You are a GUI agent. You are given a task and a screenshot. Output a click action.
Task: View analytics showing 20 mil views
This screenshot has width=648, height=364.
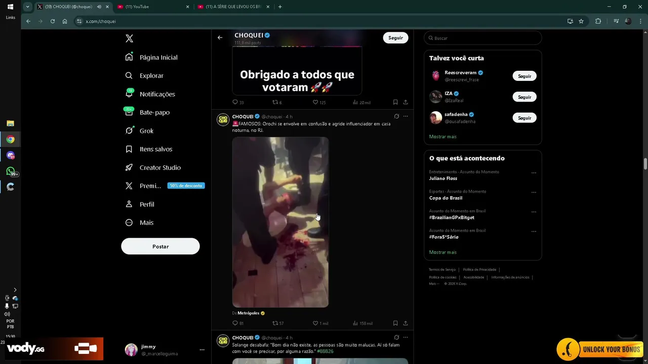pyautogui.click(x=361, y=102)
